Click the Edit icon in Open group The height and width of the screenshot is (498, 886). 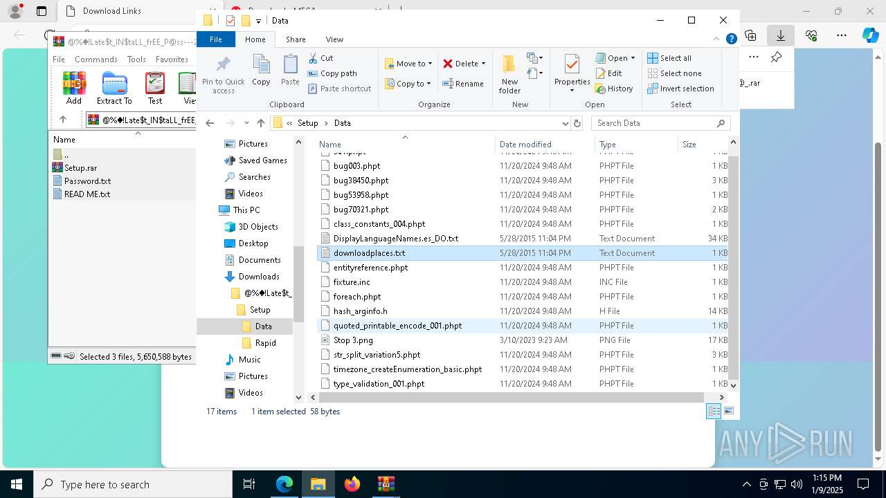click(600, 73)
